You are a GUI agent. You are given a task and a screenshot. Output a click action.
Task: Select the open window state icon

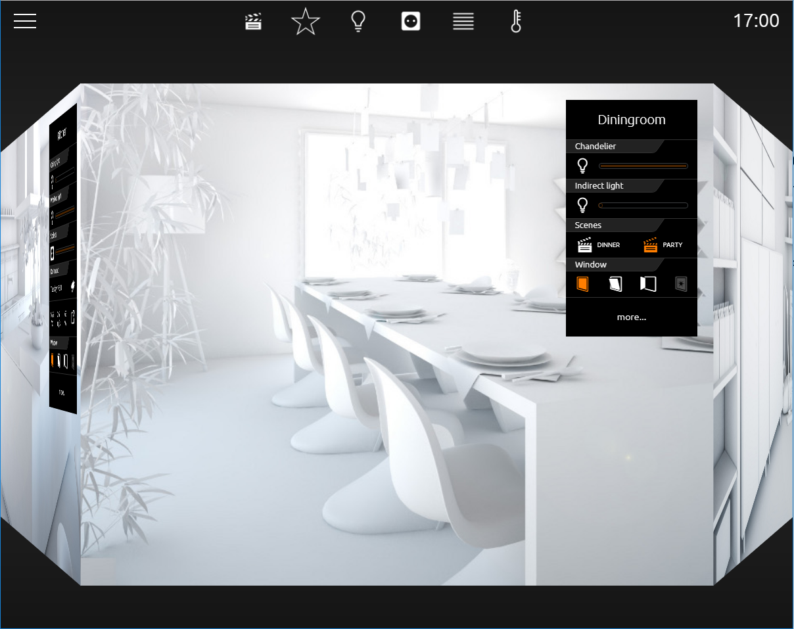point(648,284)
